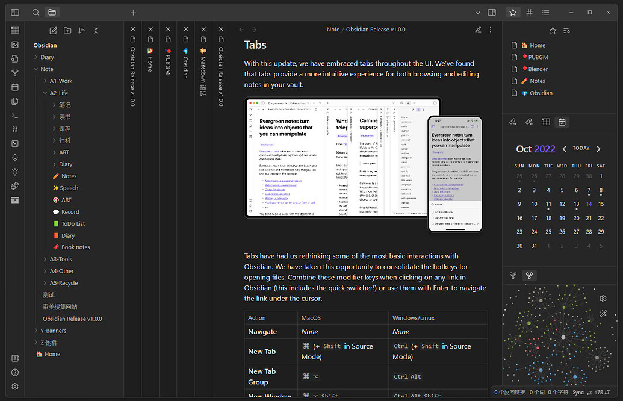Toggle the left sidebar
The width and height of the screenshot is (623, 401).
15,12
